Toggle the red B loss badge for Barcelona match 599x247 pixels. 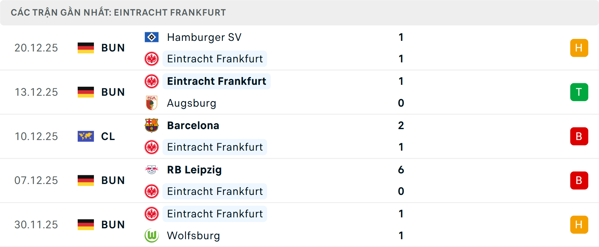(579, 136)
